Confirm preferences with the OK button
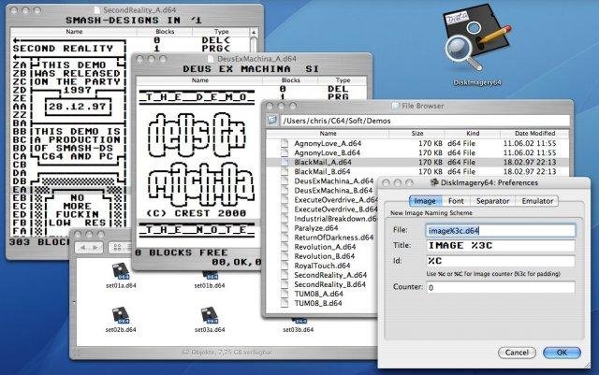 562,353
